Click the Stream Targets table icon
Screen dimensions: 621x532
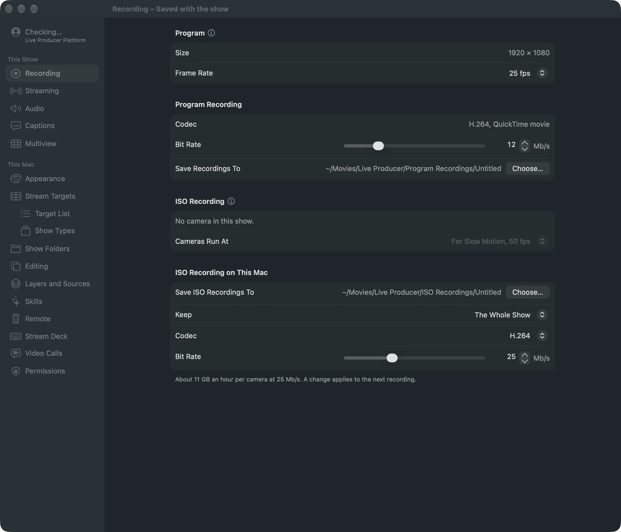click(16, 196)
